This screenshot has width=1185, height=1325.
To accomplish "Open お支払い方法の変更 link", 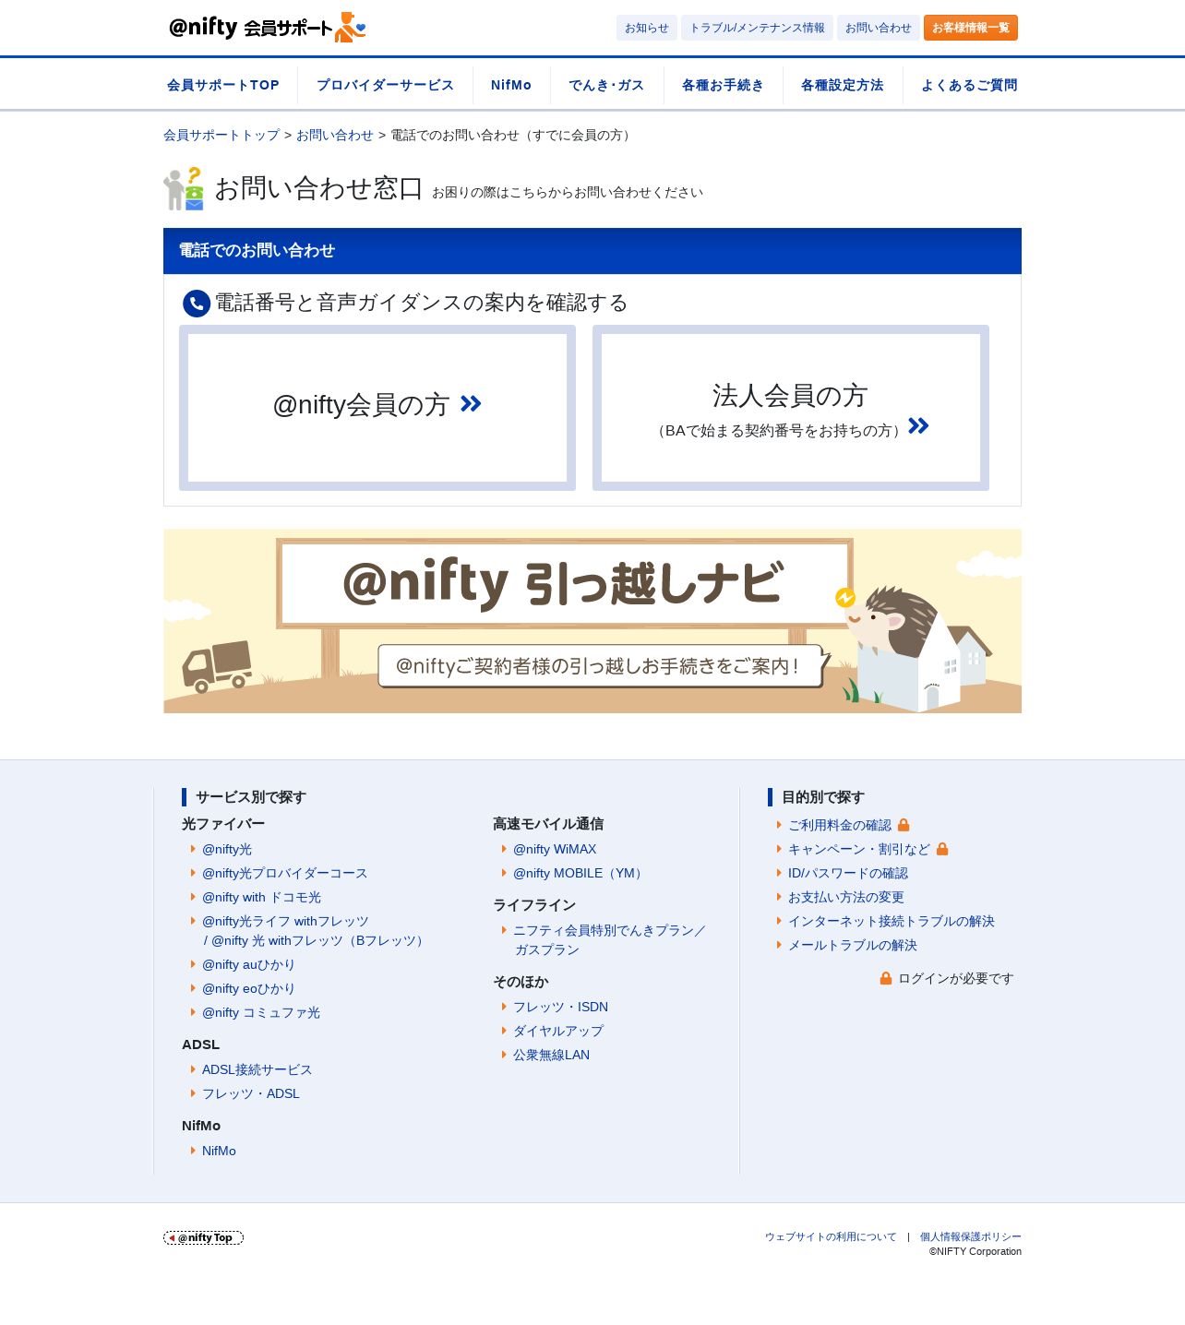I will [x=846, y=897].
